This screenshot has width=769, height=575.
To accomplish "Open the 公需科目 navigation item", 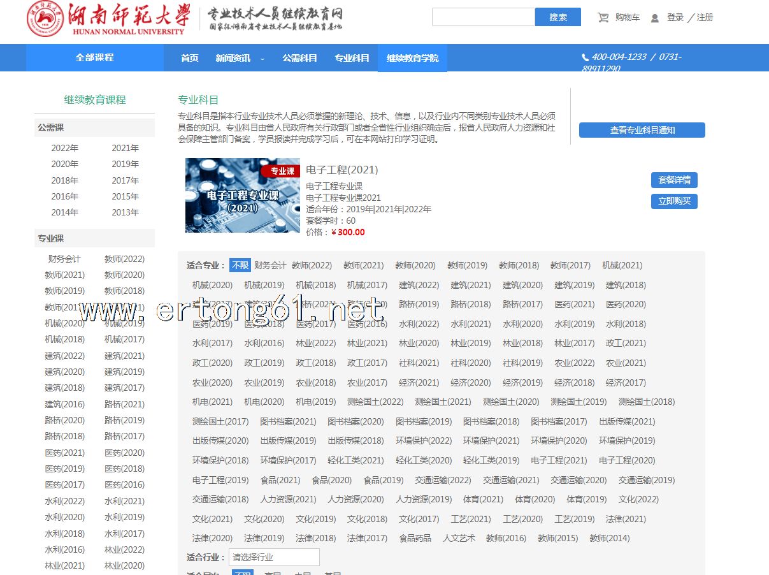I will pyautogui.click(x=299, y=58).
